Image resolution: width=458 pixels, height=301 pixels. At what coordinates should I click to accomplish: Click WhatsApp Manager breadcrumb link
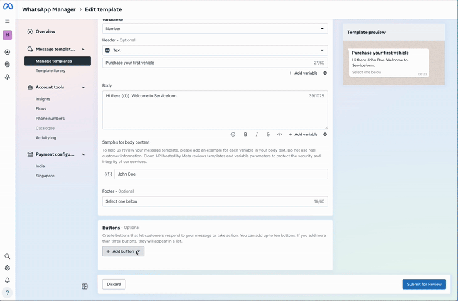click(49, 9)
